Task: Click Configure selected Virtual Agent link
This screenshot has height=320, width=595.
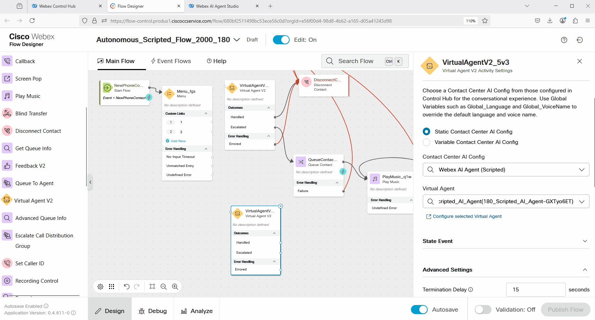Action: click(467, 216)
